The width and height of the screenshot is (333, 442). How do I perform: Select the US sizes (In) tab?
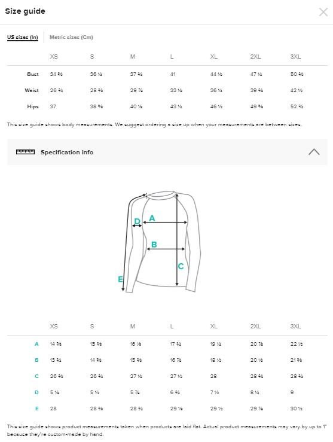pyautogui.click(x=23, y=37)
